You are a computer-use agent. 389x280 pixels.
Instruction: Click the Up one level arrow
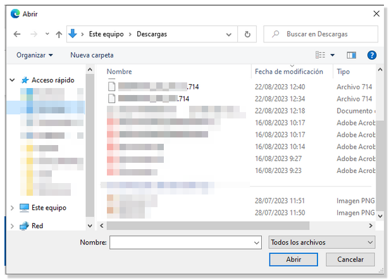pos(59,34)
